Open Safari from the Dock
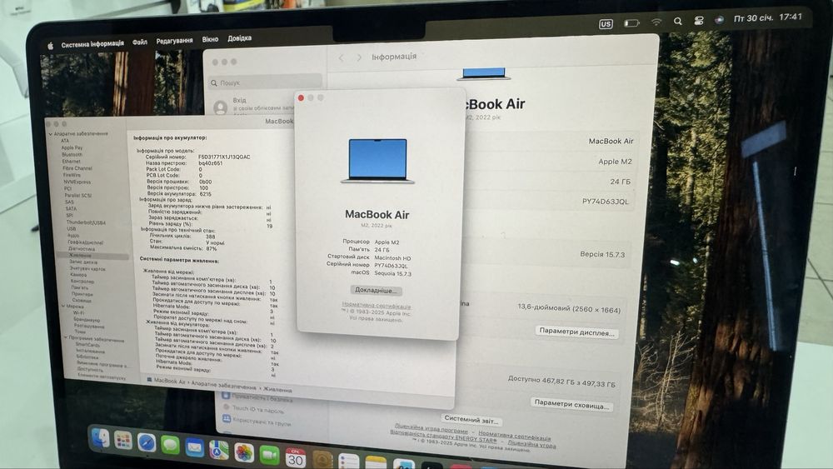The height and width of the screenshot is (469, 833). (147, 442)
